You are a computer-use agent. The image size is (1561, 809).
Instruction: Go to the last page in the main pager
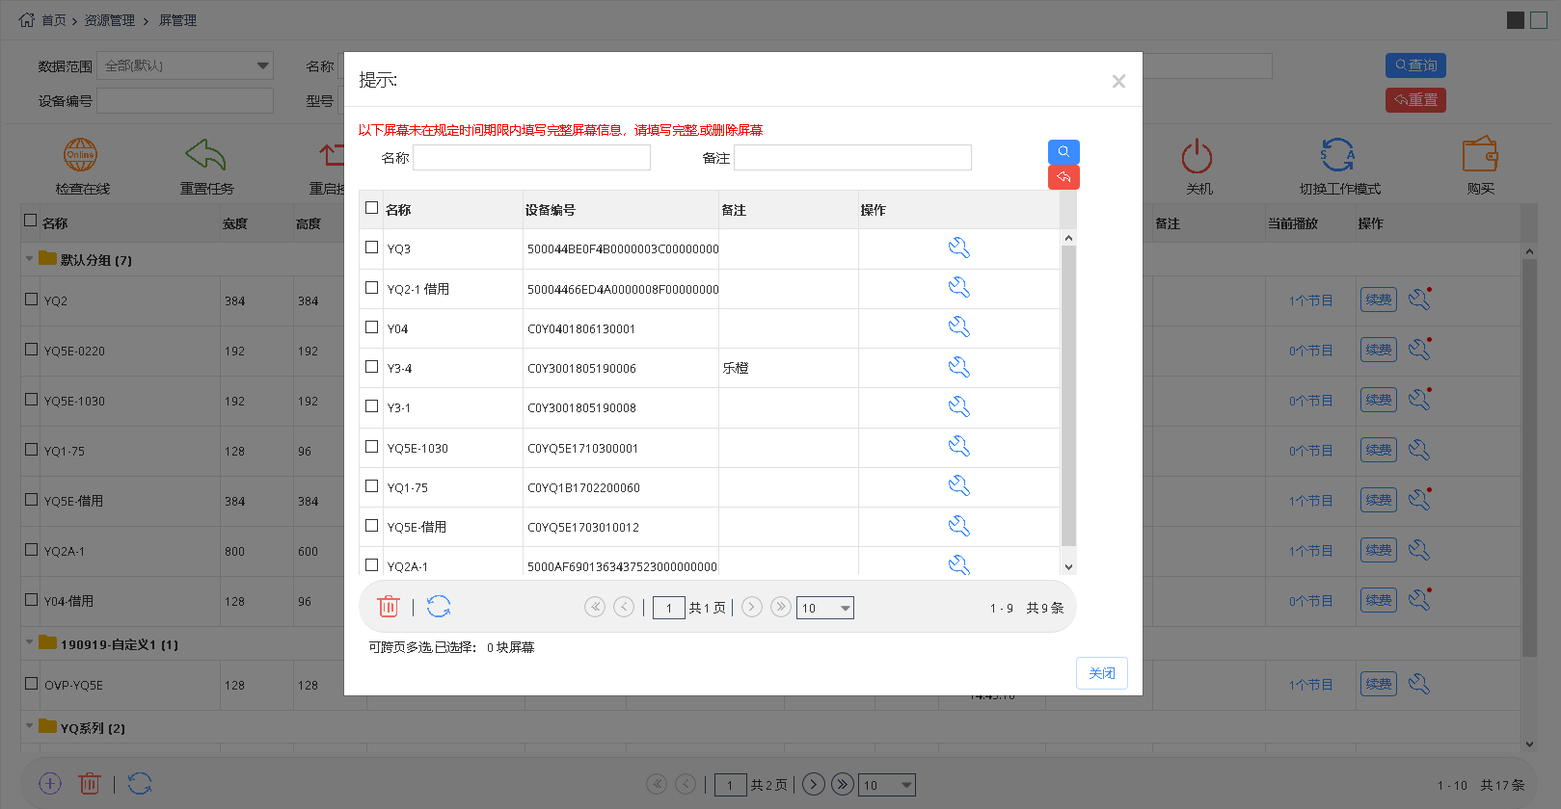843,784
